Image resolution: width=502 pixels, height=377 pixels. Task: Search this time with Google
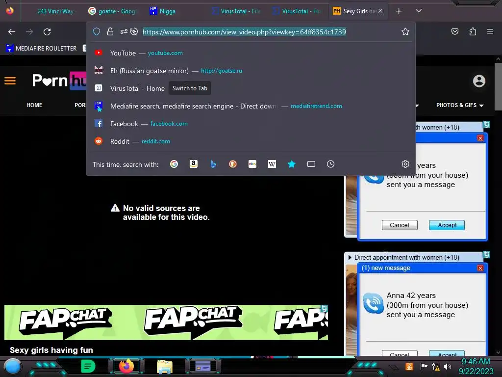pos(174,164)
